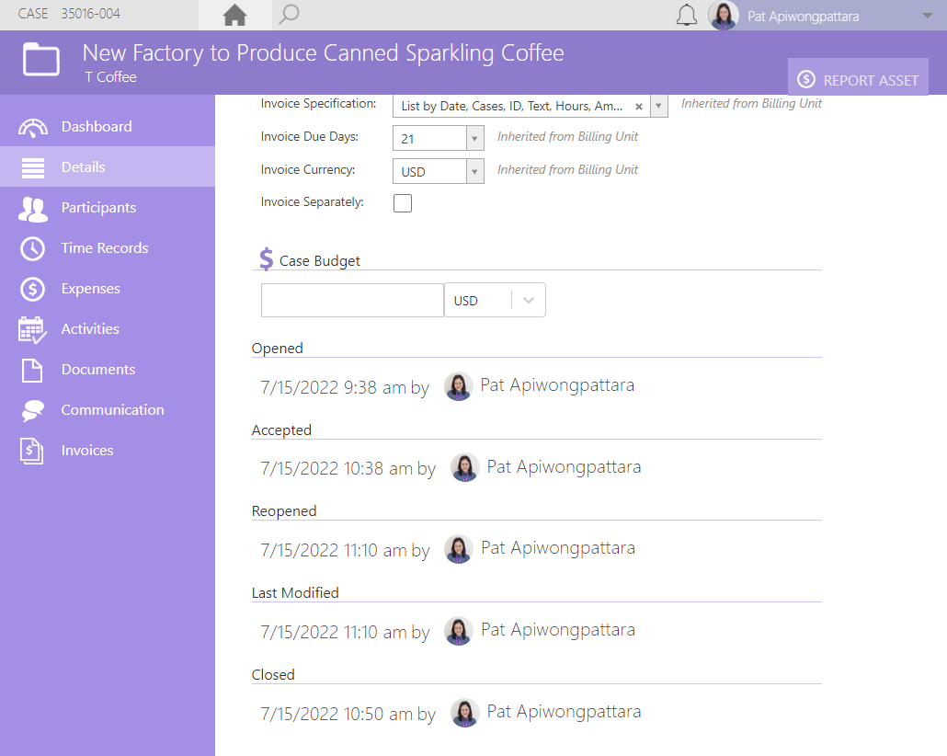Click the case number 35016-004

tap(91, 13)
